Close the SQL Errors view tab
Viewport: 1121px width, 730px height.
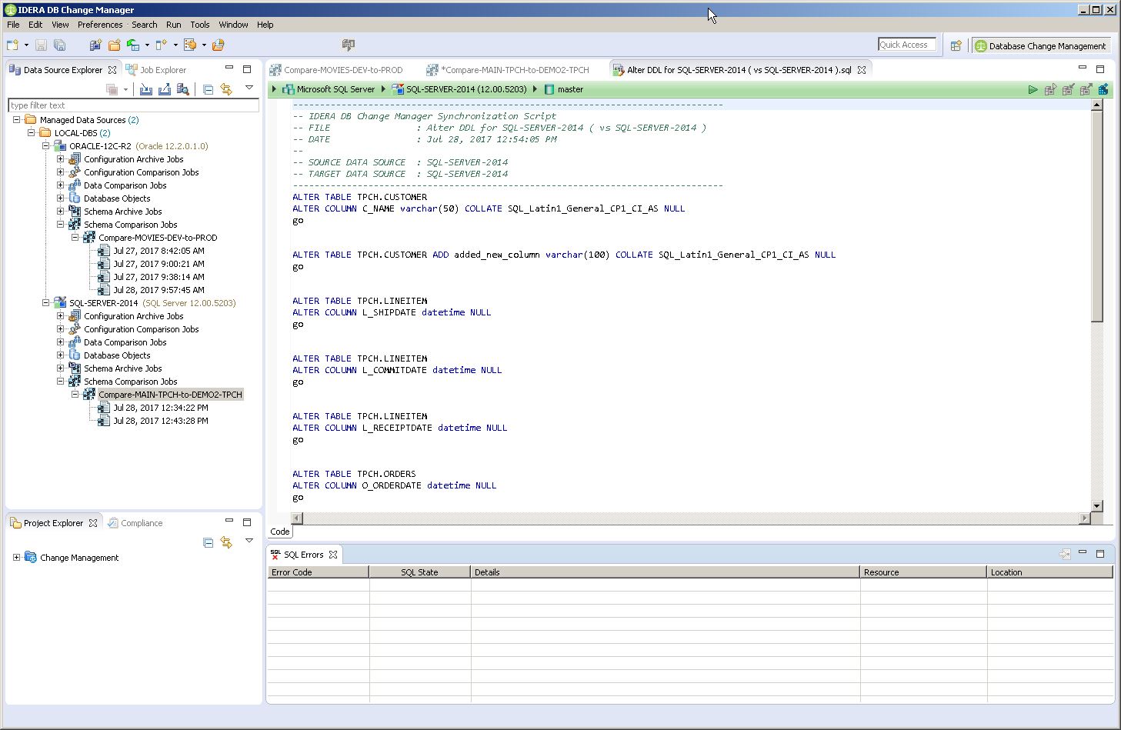click(333, 554)
